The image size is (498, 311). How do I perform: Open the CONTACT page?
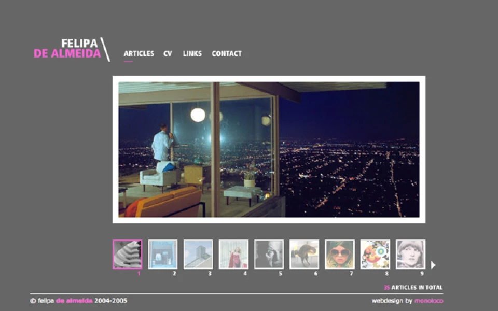(x=227, y=53)
